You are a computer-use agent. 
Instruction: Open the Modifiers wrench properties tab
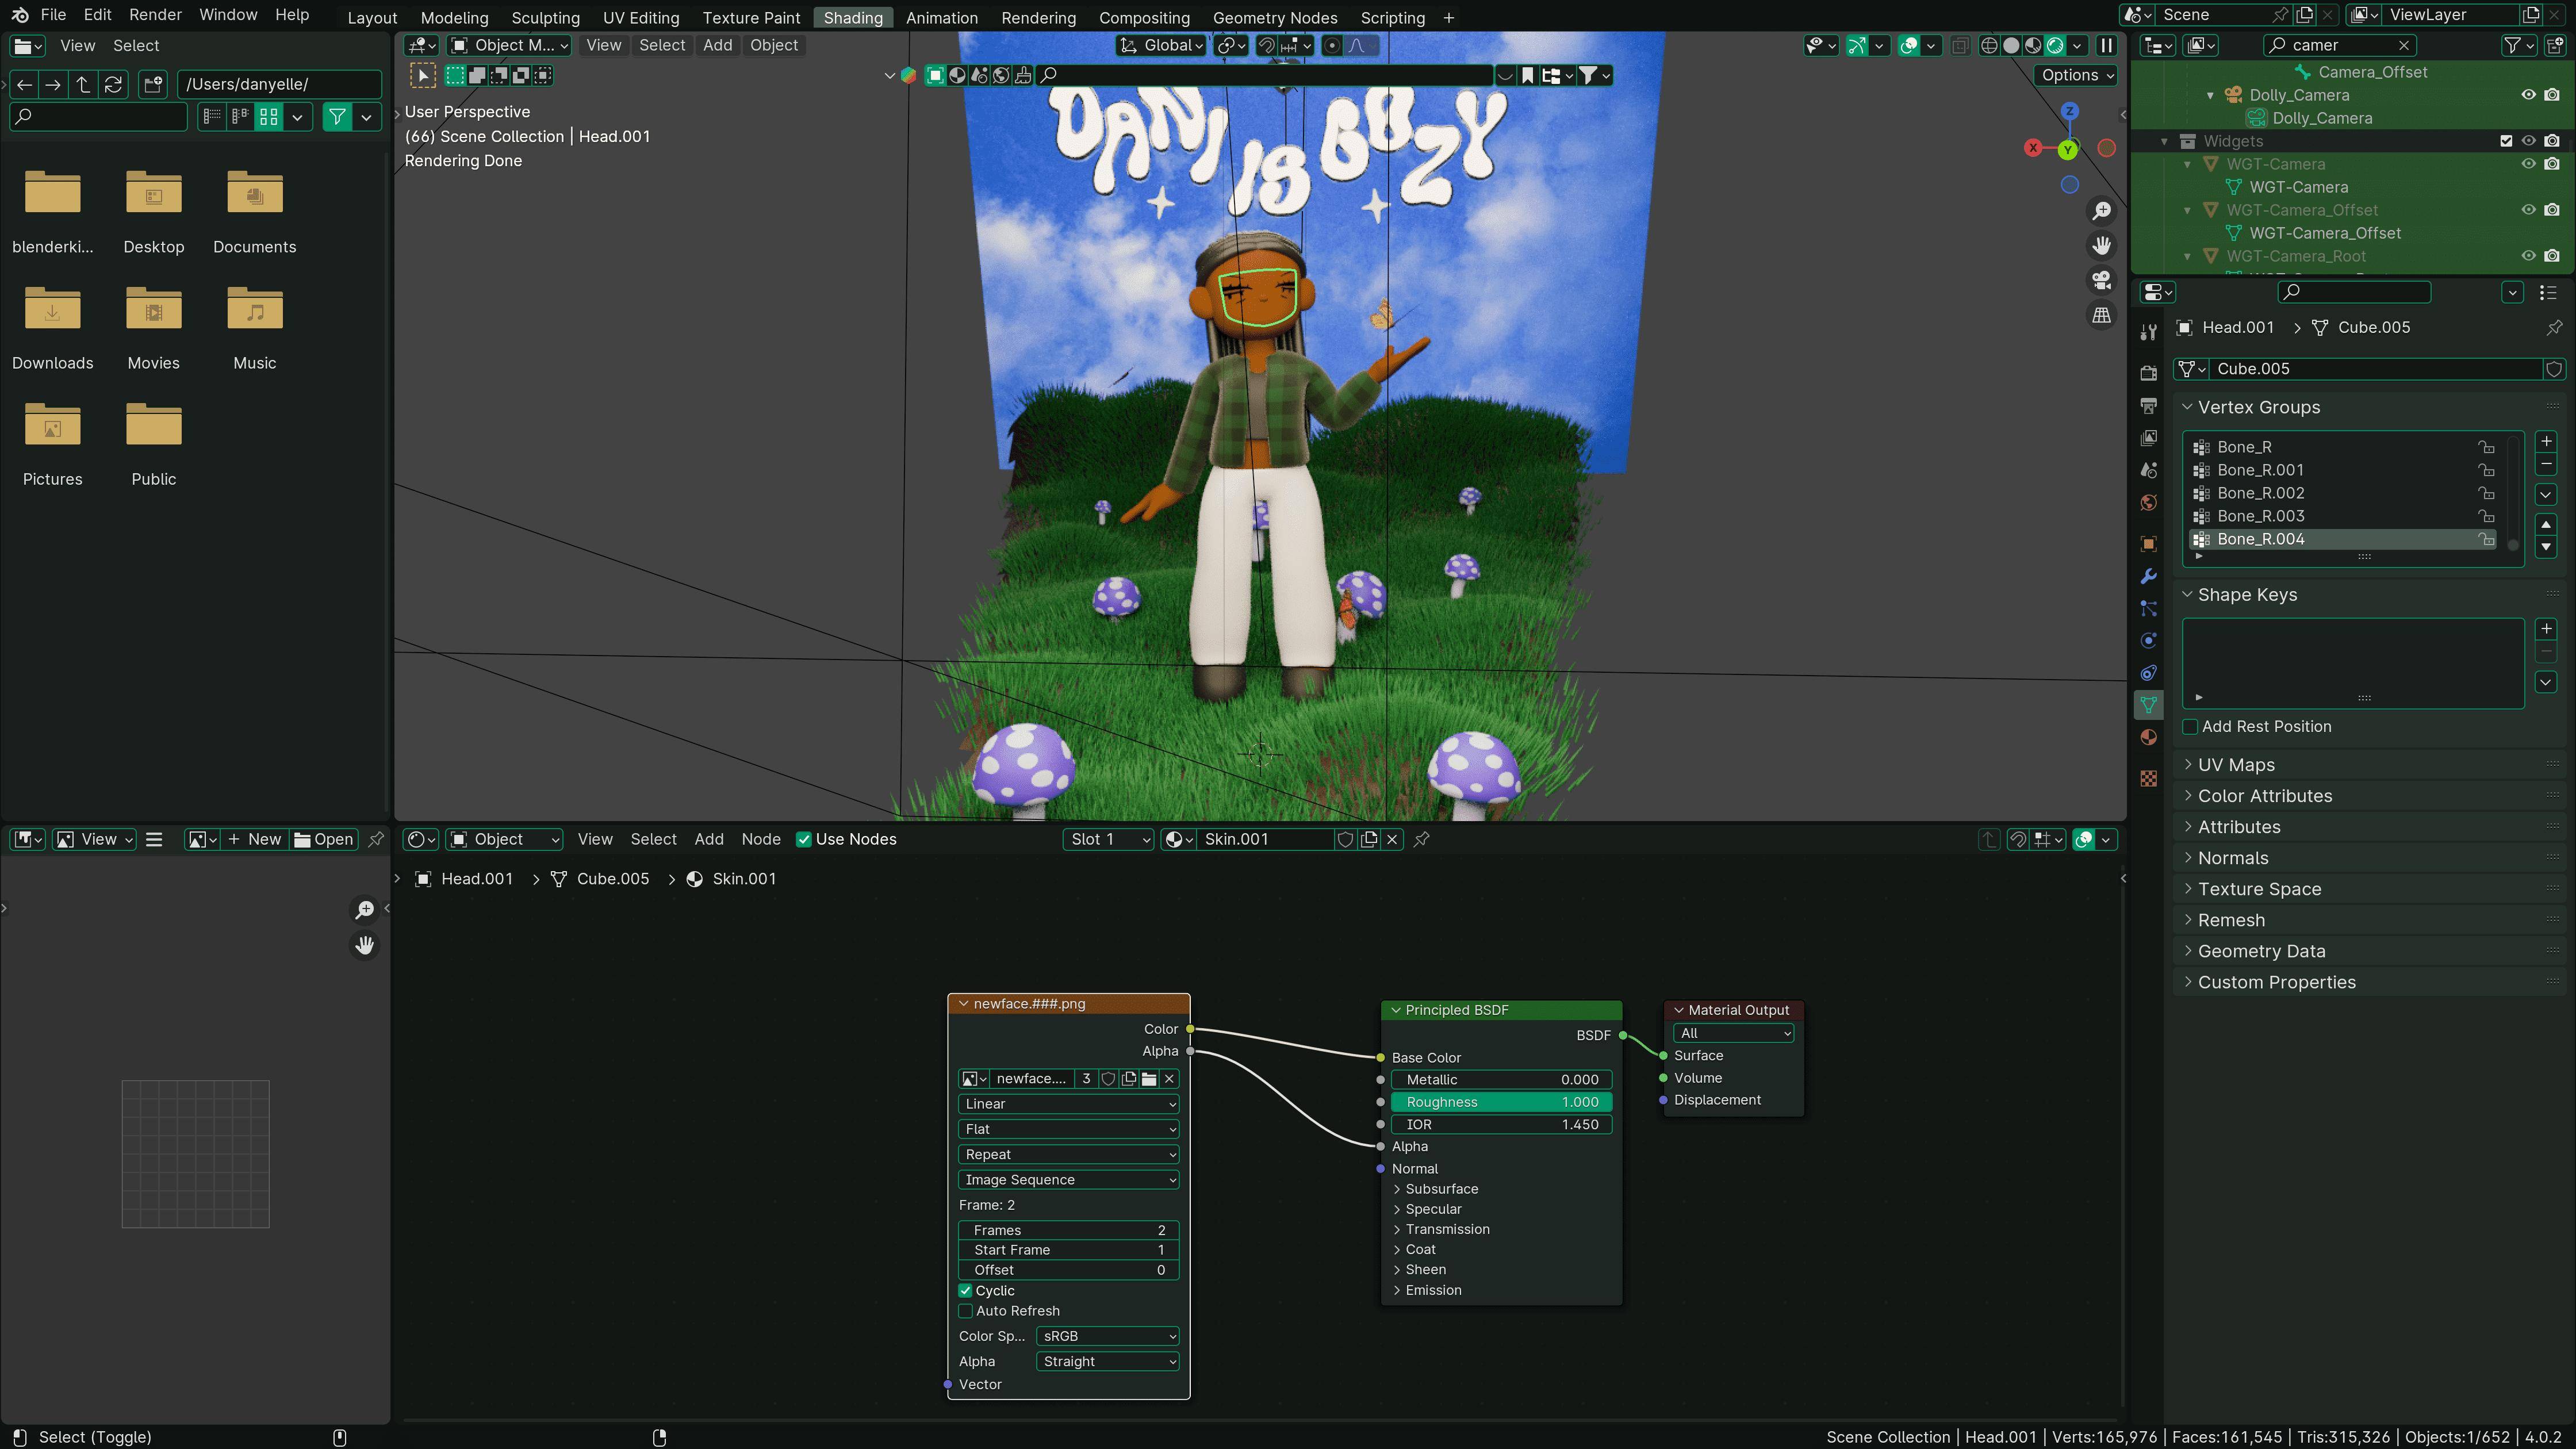point(2148,577)
